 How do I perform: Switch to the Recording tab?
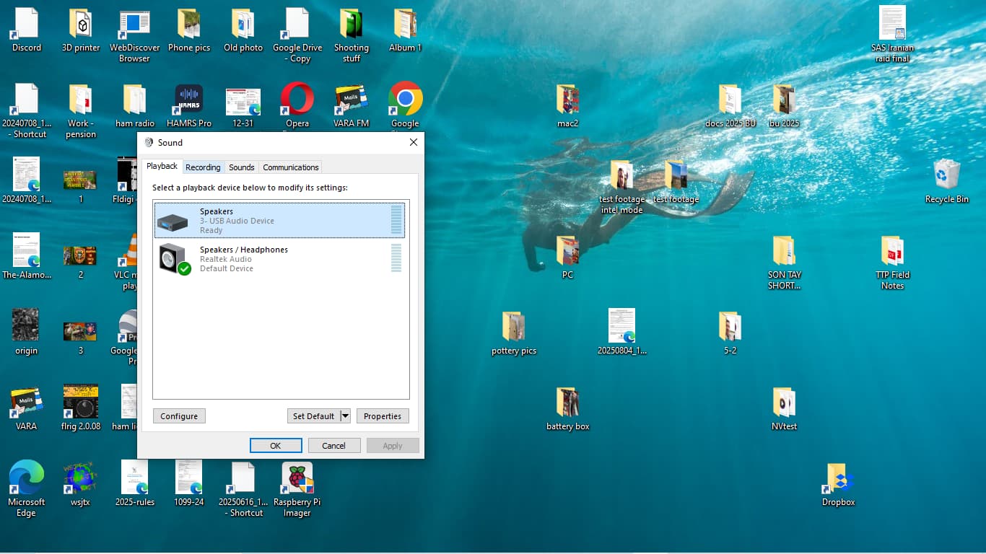pyautogui.click(x=203, y=167)
